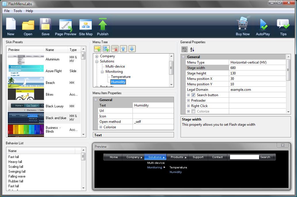297x197 pixels.
Task: Click the Behavior List scrollbar thumb
Action: click(x=83, y=156)
